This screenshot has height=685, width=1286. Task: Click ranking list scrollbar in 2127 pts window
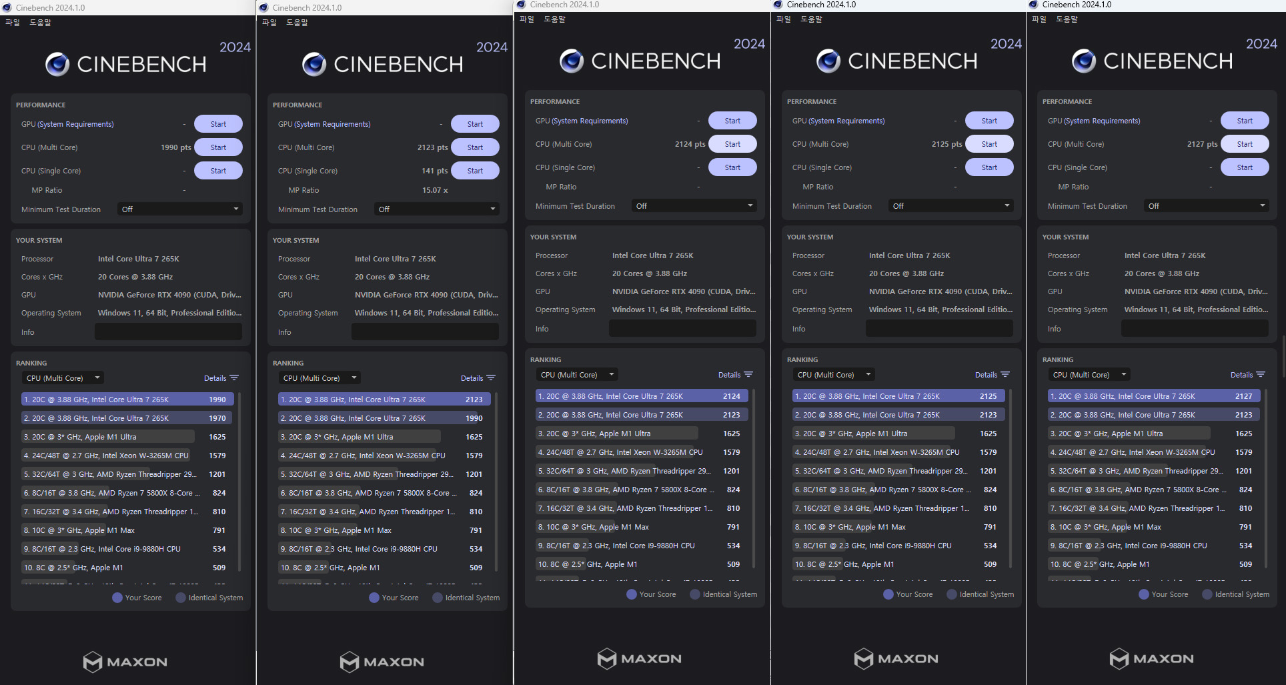[x=1266, y=478]
